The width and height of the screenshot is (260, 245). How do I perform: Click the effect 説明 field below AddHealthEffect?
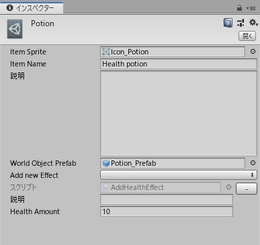coord(167,199)
